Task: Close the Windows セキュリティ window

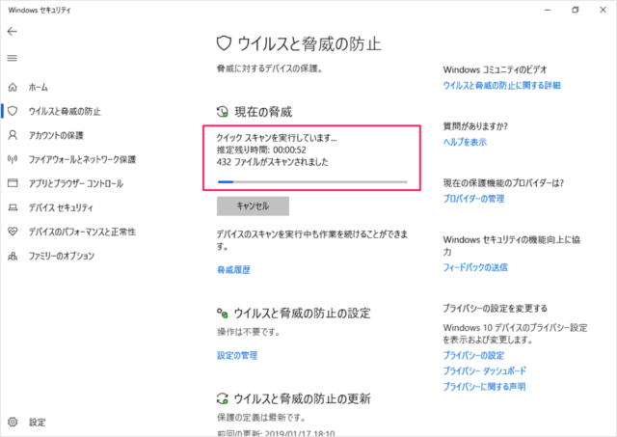Action: (x=603, y=10)
